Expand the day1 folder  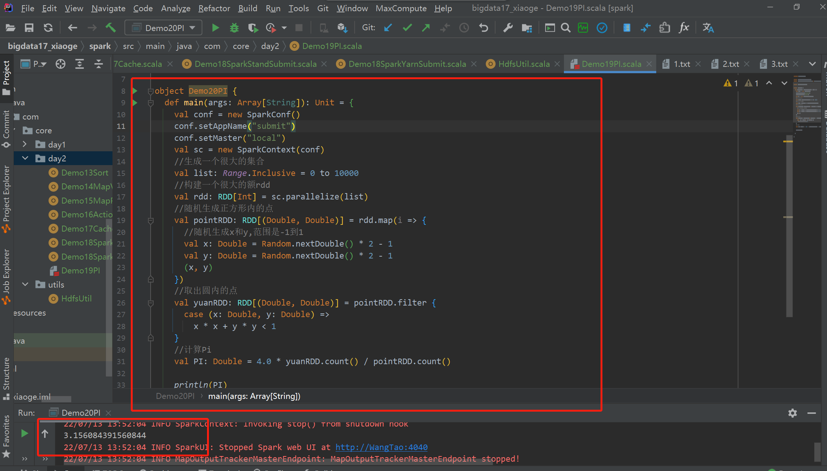(x=25, y=144)
